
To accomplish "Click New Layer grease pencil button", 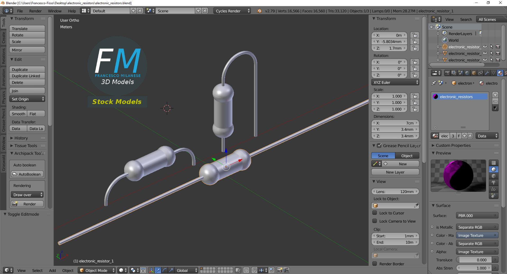I will tap(395, 172).
